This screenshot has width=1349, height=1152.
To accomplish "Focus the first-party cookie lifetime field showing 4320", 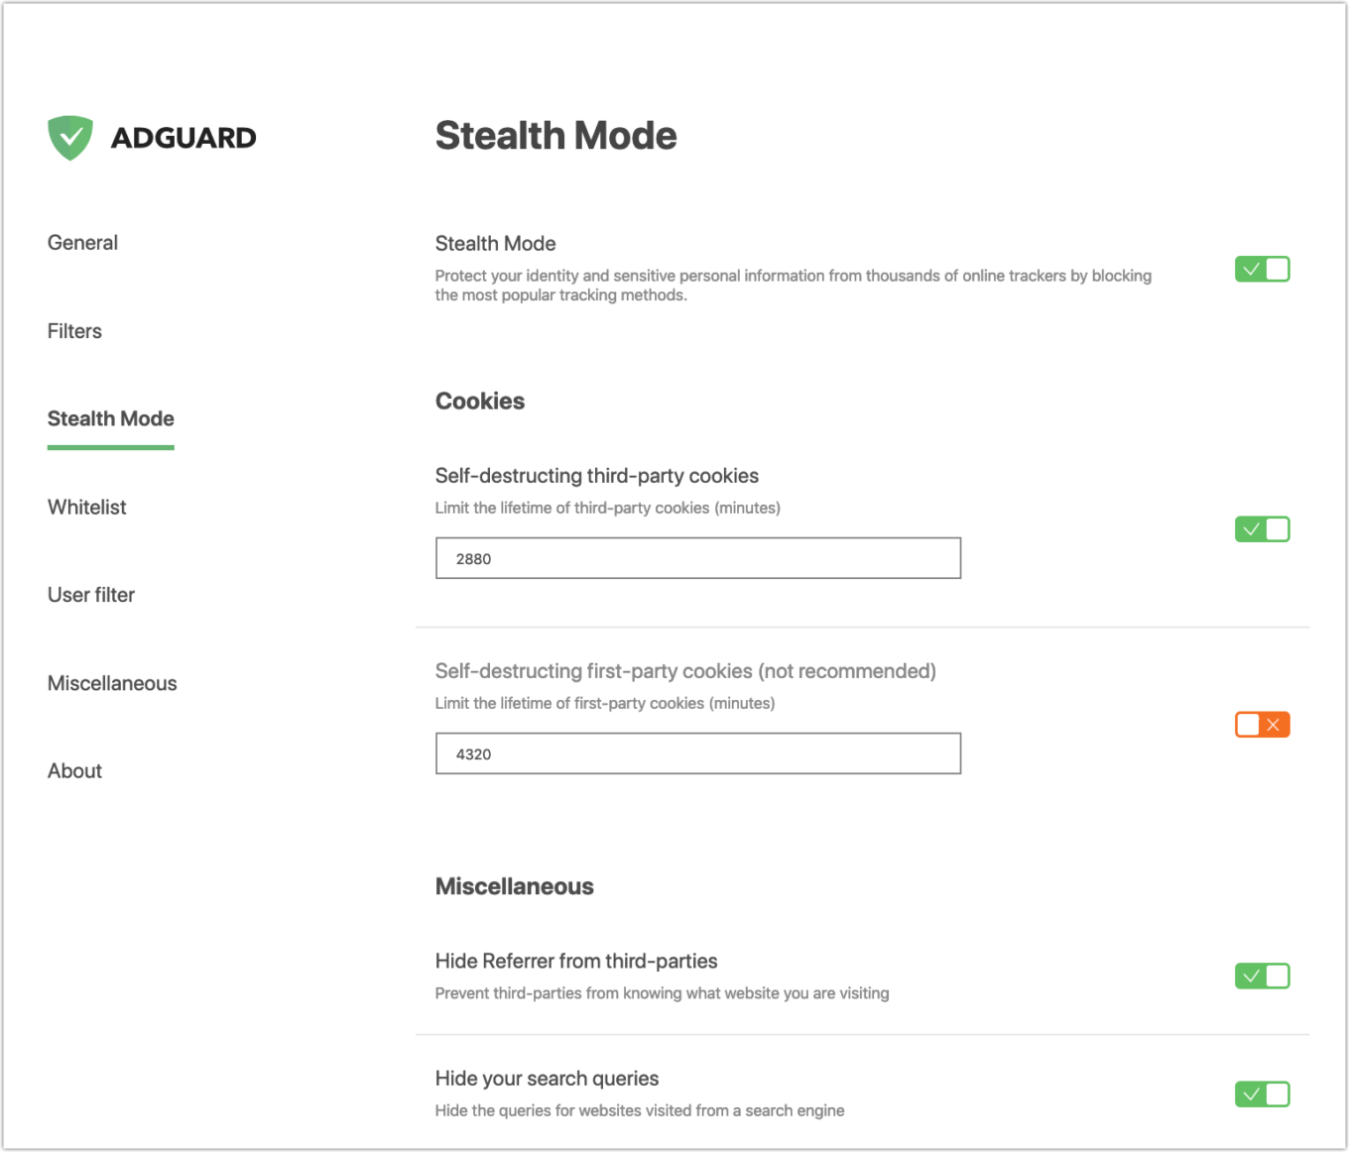I will tap(697, 753).
